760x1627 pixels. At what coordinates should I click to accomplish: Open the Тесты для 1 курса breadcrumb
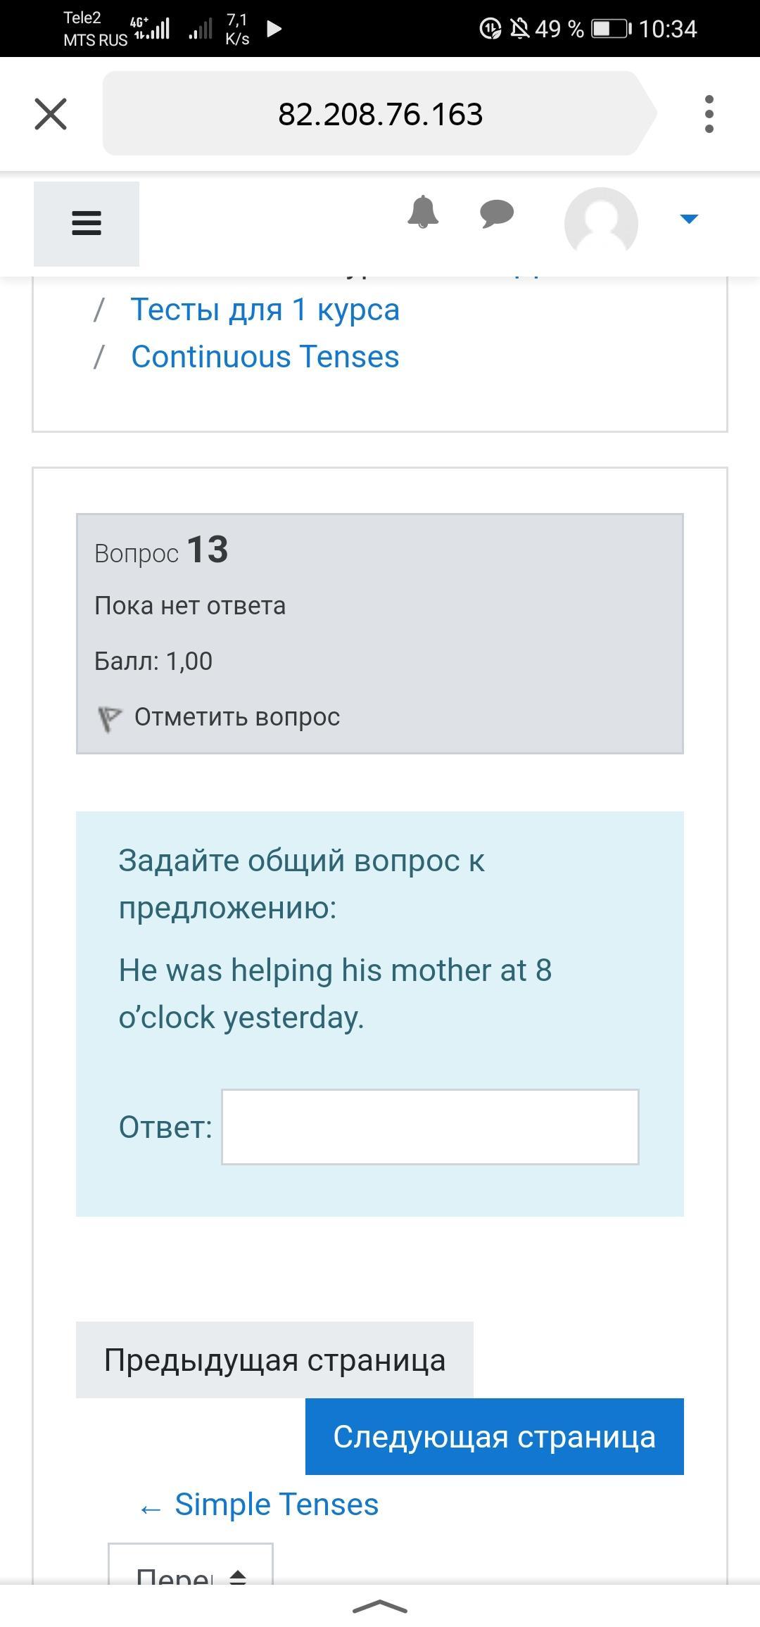(265, 310)
